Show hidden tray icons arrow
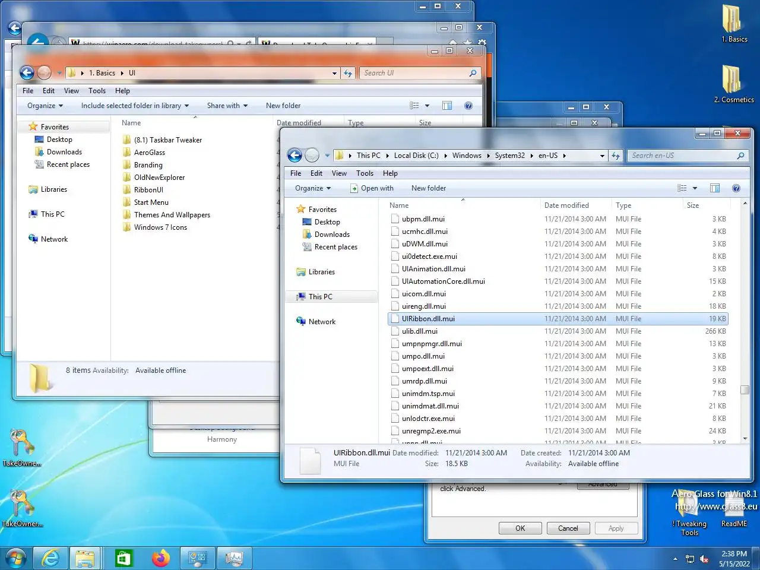 point(675,559)
